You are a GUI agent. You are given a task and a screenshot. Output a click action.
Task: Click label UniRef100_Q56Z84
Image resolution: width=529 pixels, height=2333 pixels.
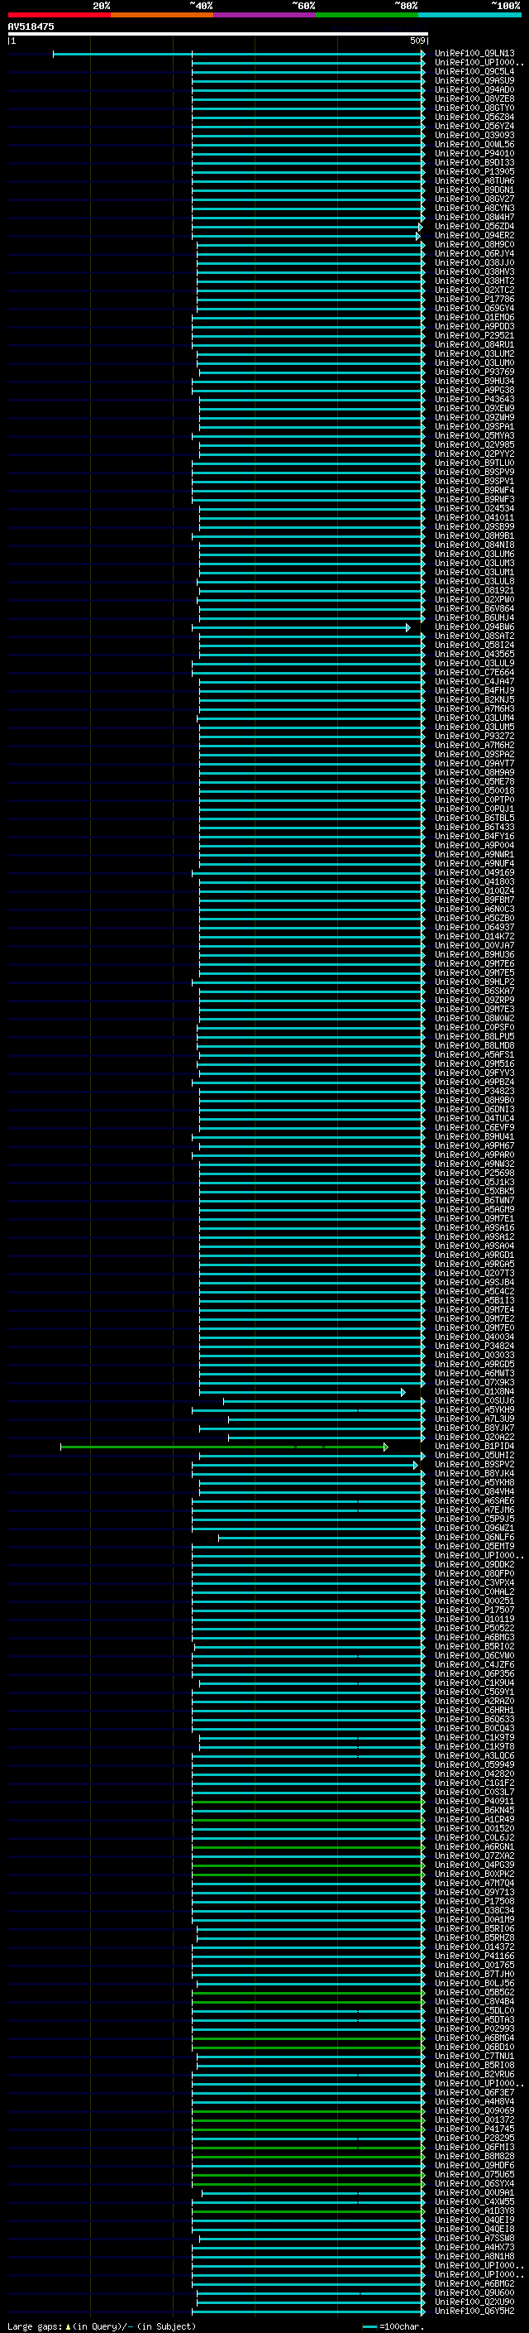[x=474, y=117]
